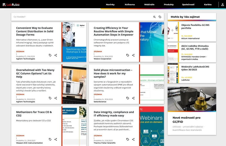Open 'Methanizers for Trace CO & CO2' title
226x146 pixels.
pyautogui.click(x=34, y=114)
